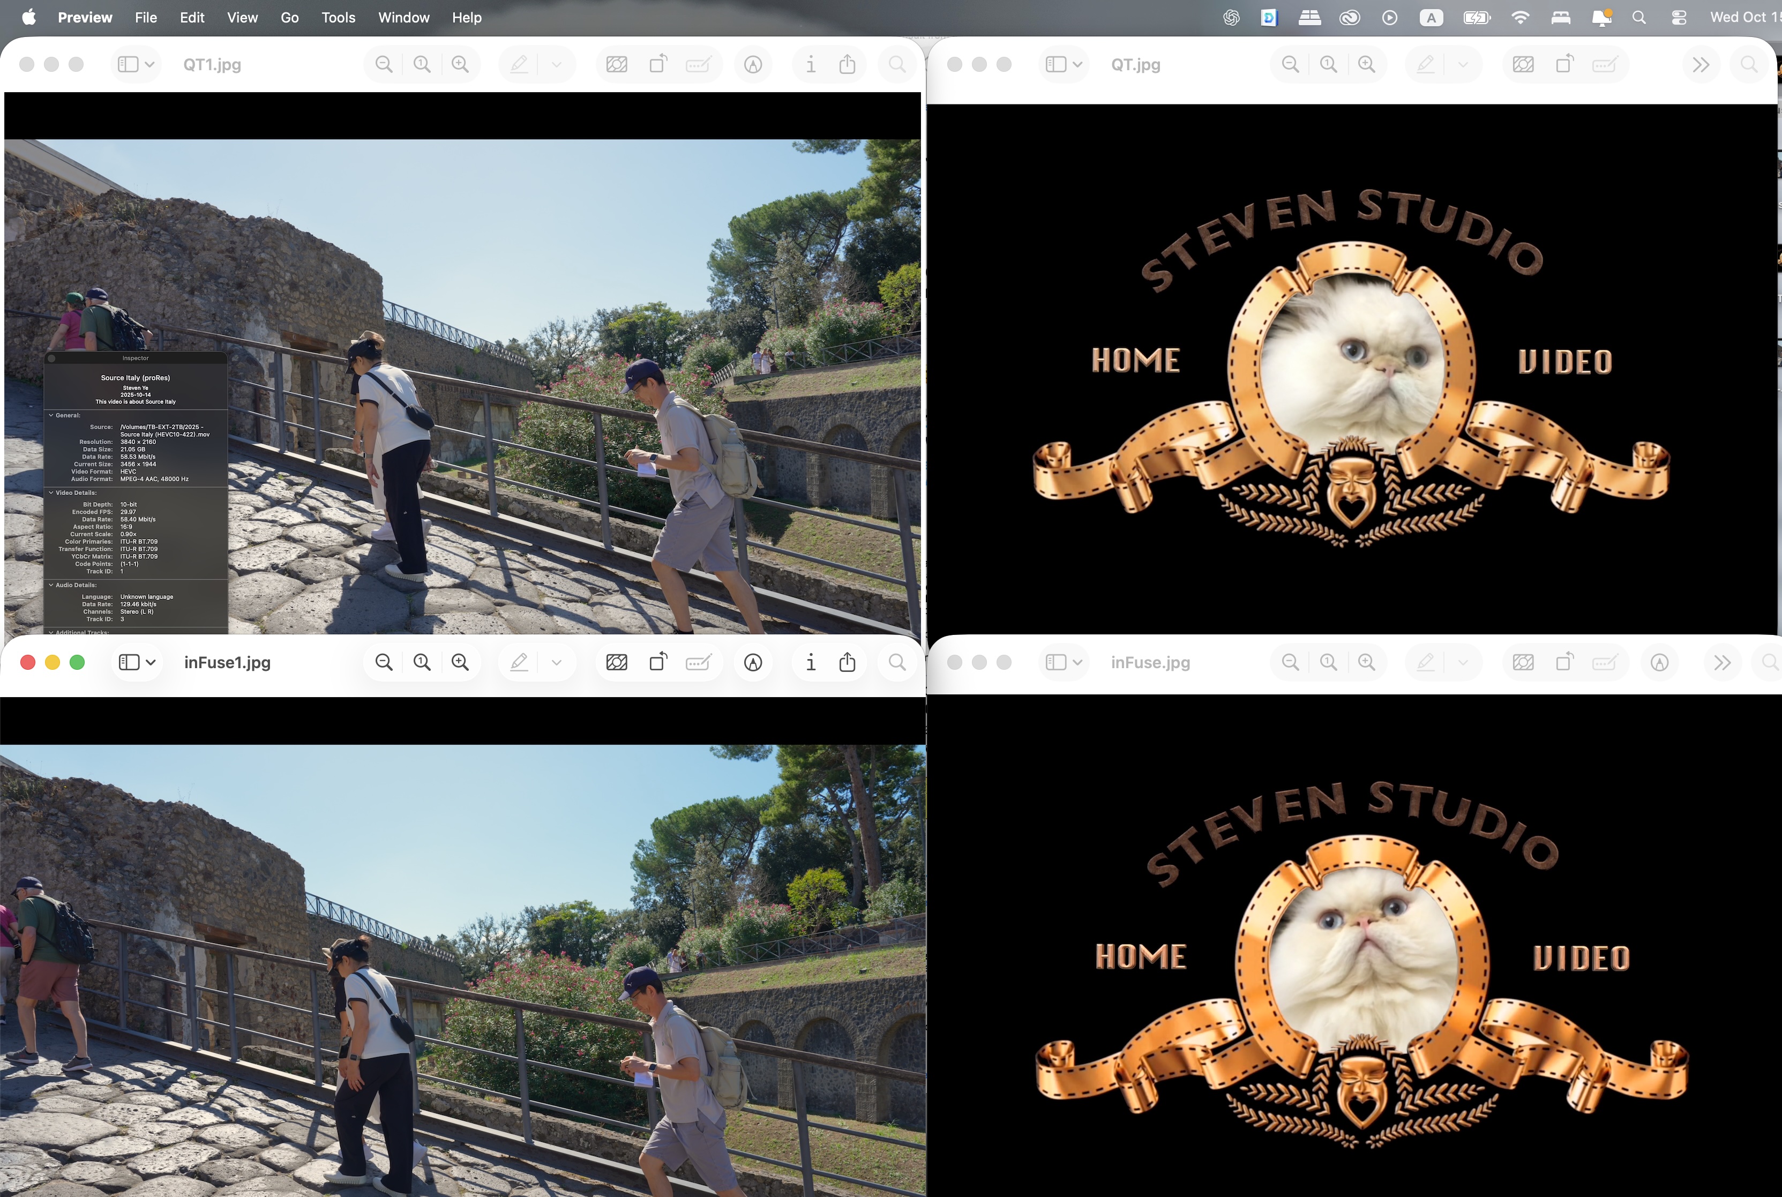Screen dimensions: 1782x1197
Task: Toggle the sidebar in the QT1.jpg window
Action: (x=128, y=65)
